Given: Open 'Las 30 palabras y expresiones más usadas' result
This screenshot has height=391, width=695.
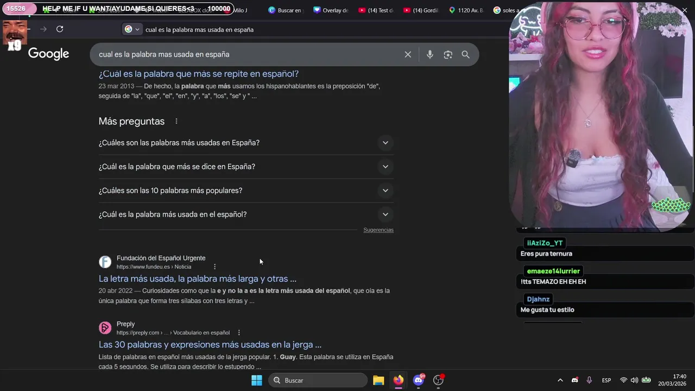Looking at the screenshot, I should coord(210,344).
